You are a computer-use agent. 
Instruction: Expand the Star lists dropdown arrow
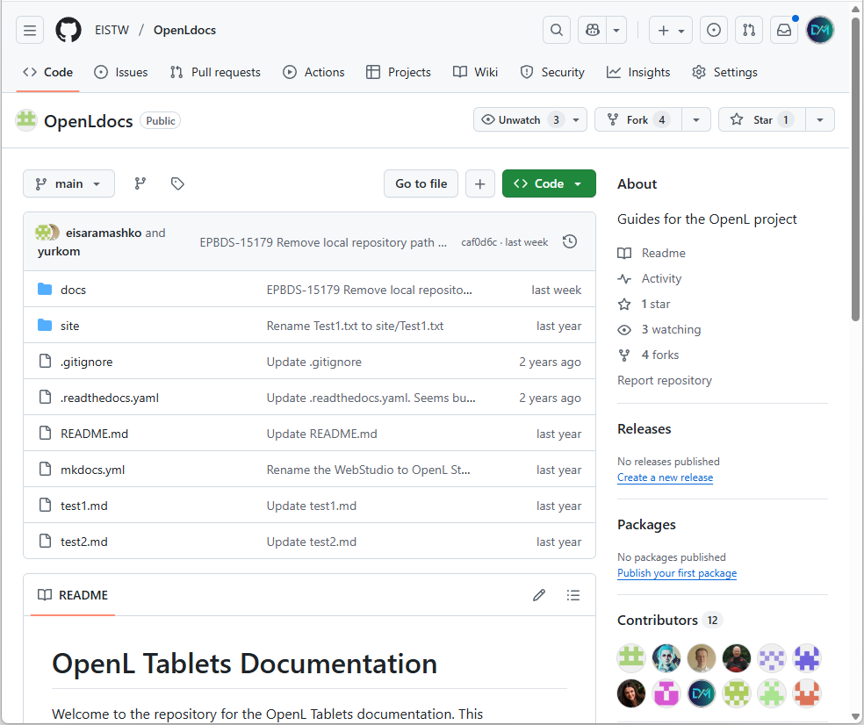(820, 119)
